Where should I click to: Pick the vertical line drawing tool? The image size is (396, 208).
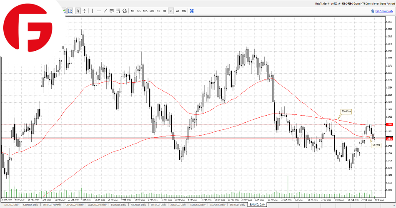coord(92,11)
